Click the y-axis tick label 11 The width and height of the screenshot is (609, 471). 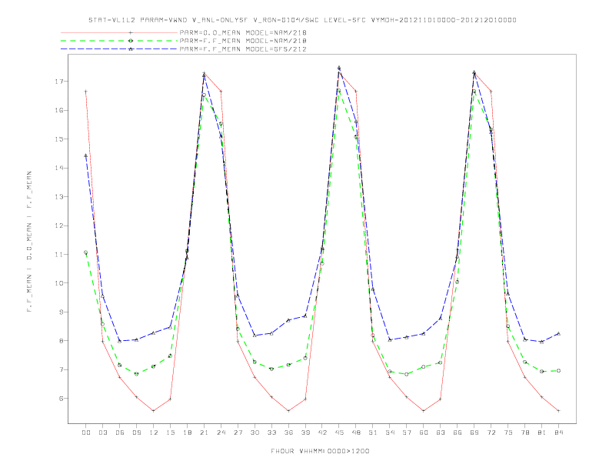pyautogui.click(x=59, y=255)
